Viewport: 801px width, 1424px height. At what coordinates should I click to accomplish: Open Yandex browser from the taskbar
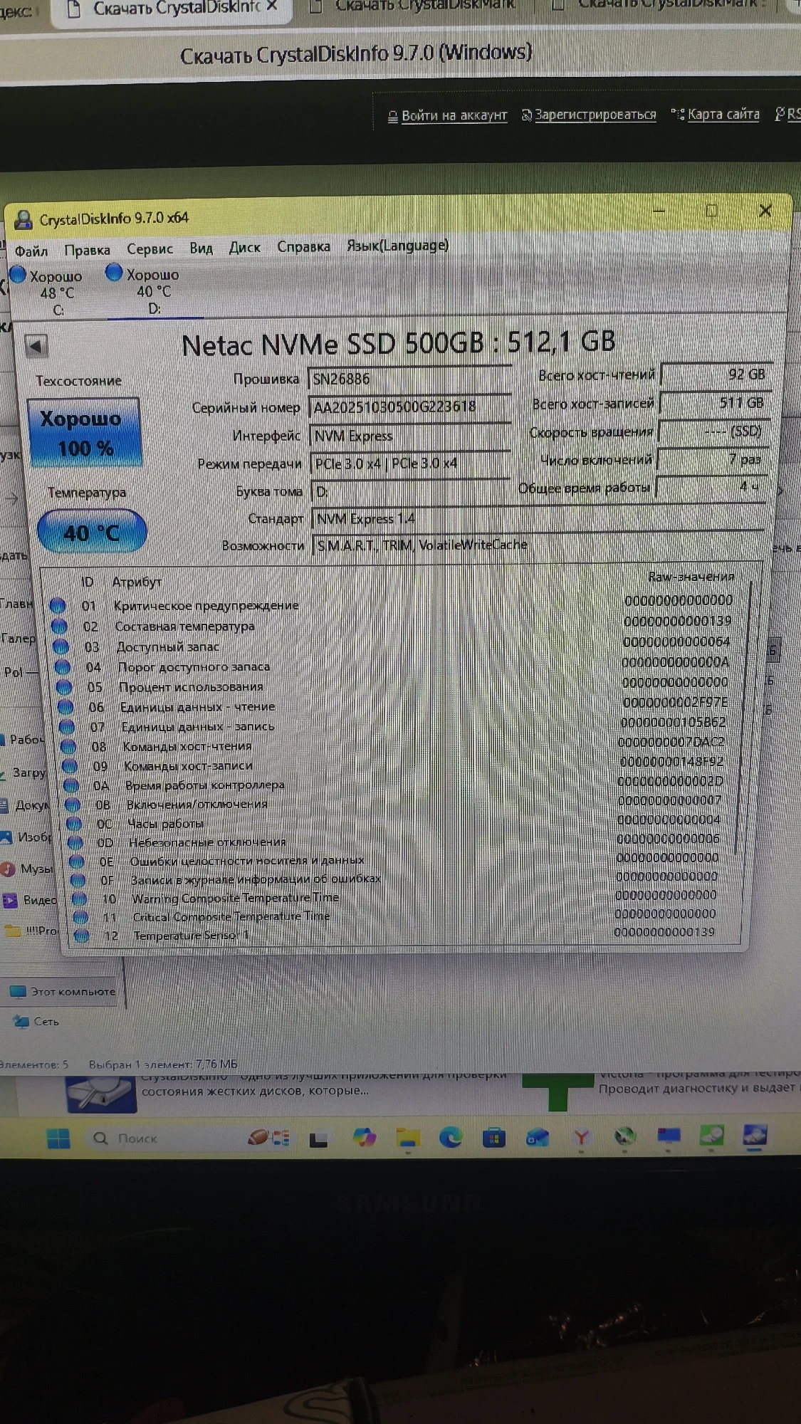pos(582,1138)
